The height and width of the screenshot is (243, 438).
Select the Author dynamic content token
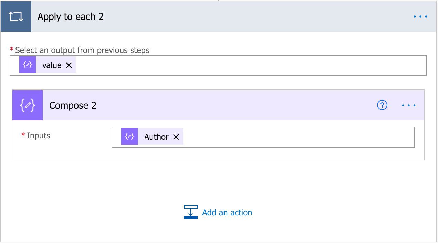coord(157,137)
